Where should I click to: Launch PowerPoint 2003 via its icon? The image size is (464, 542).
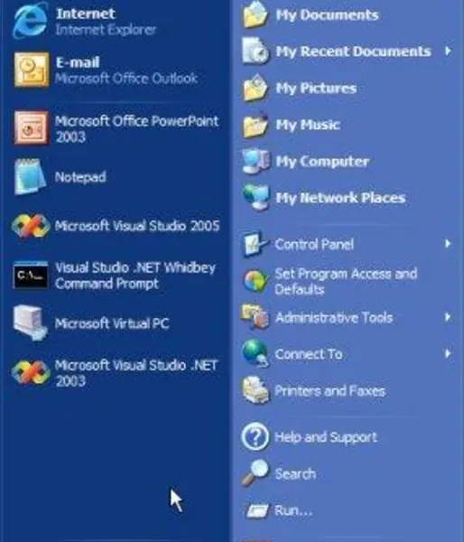[x=31, y=127]
